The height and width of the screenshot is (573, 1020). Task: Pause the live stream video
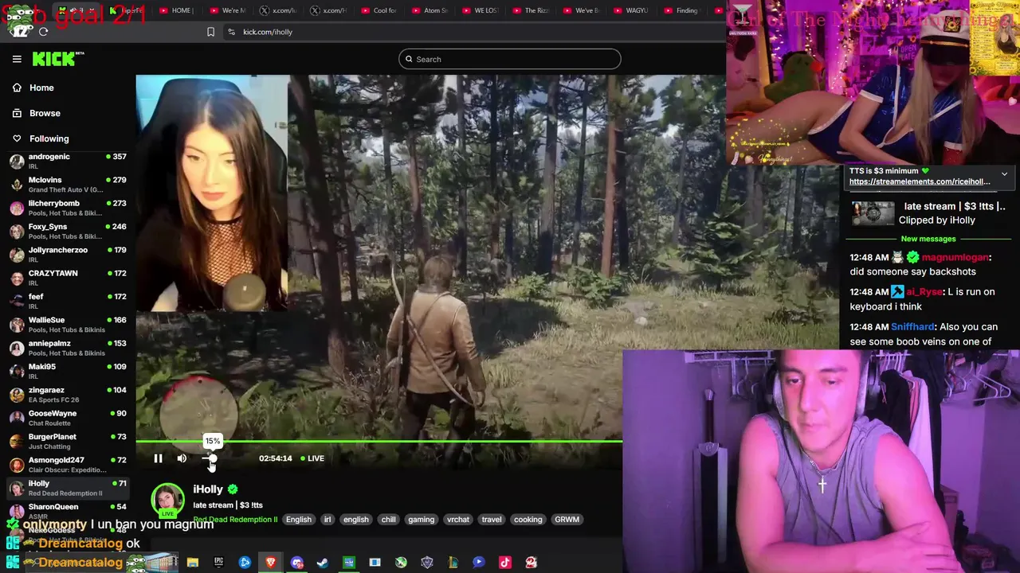(158, 458)
